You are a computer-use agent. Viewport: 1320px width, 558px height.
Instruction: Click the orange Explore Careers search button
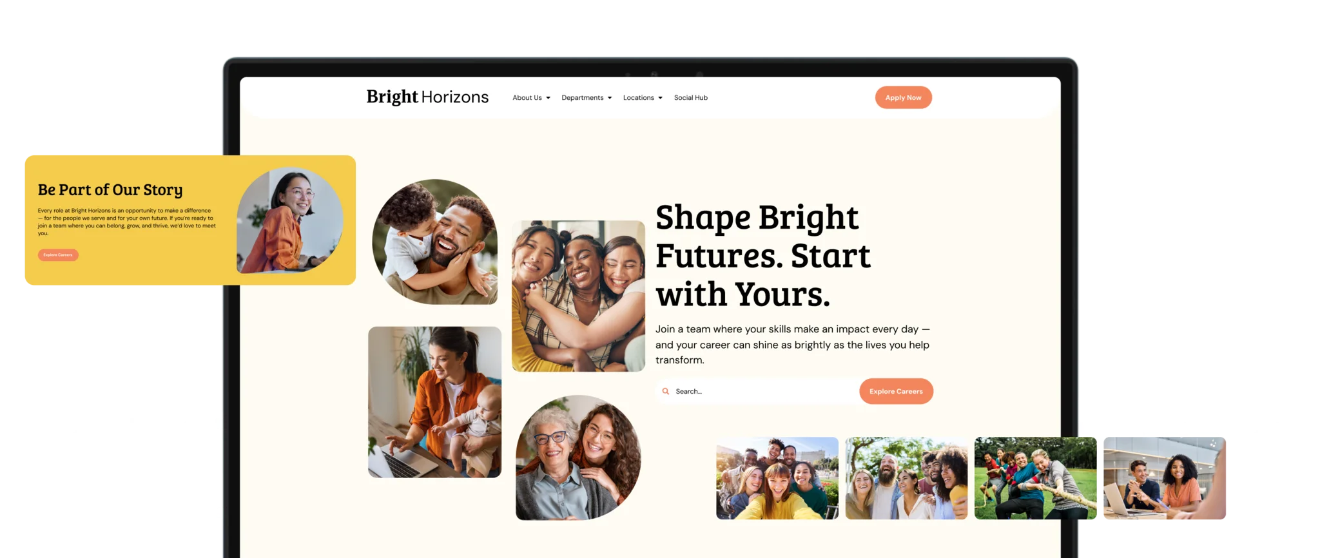[x=896, y=391]
